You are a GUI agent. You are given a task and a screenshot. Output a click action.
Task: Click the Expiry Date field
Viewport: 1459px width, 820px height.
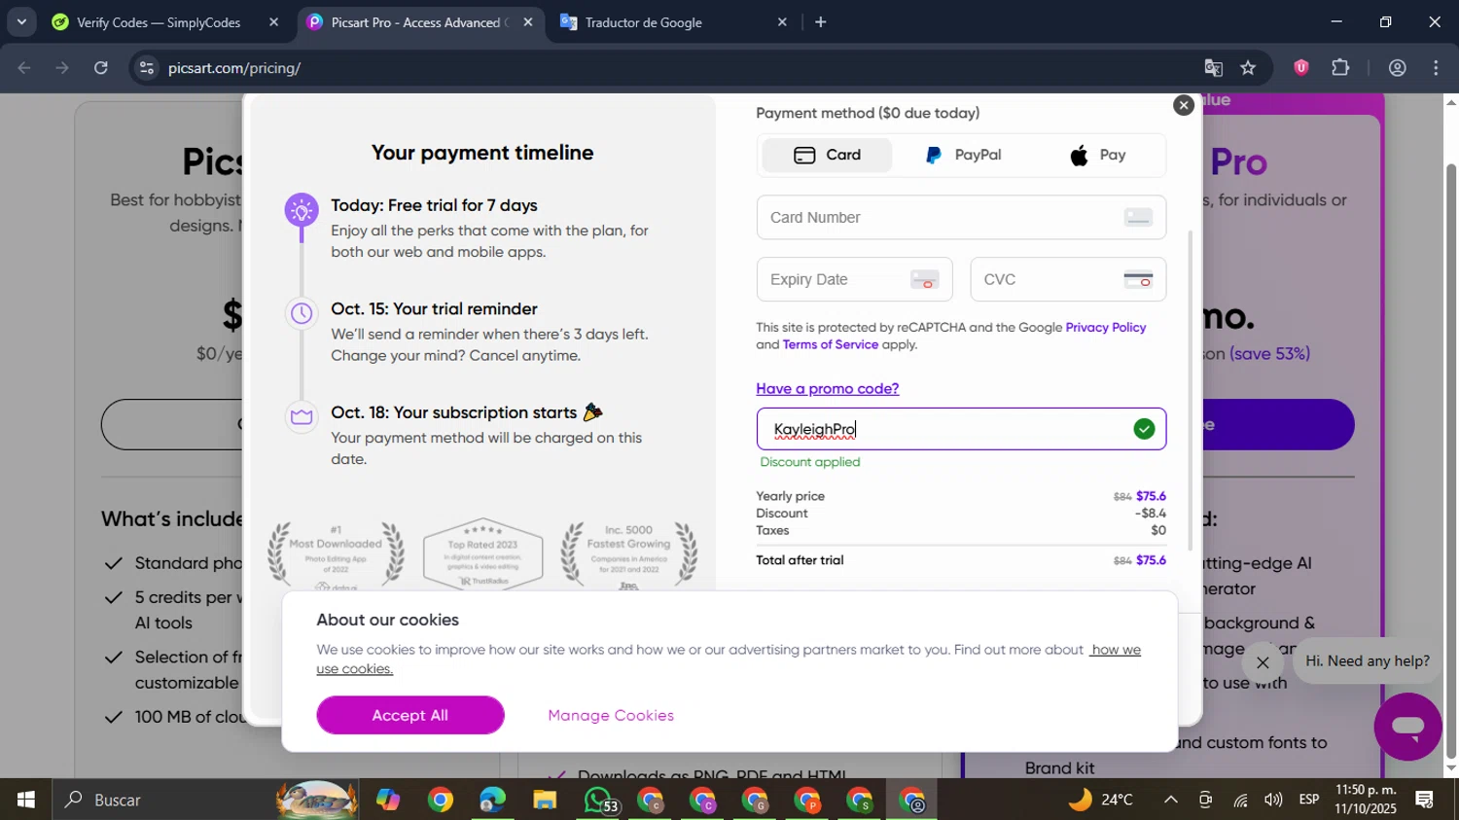[854, 279]
